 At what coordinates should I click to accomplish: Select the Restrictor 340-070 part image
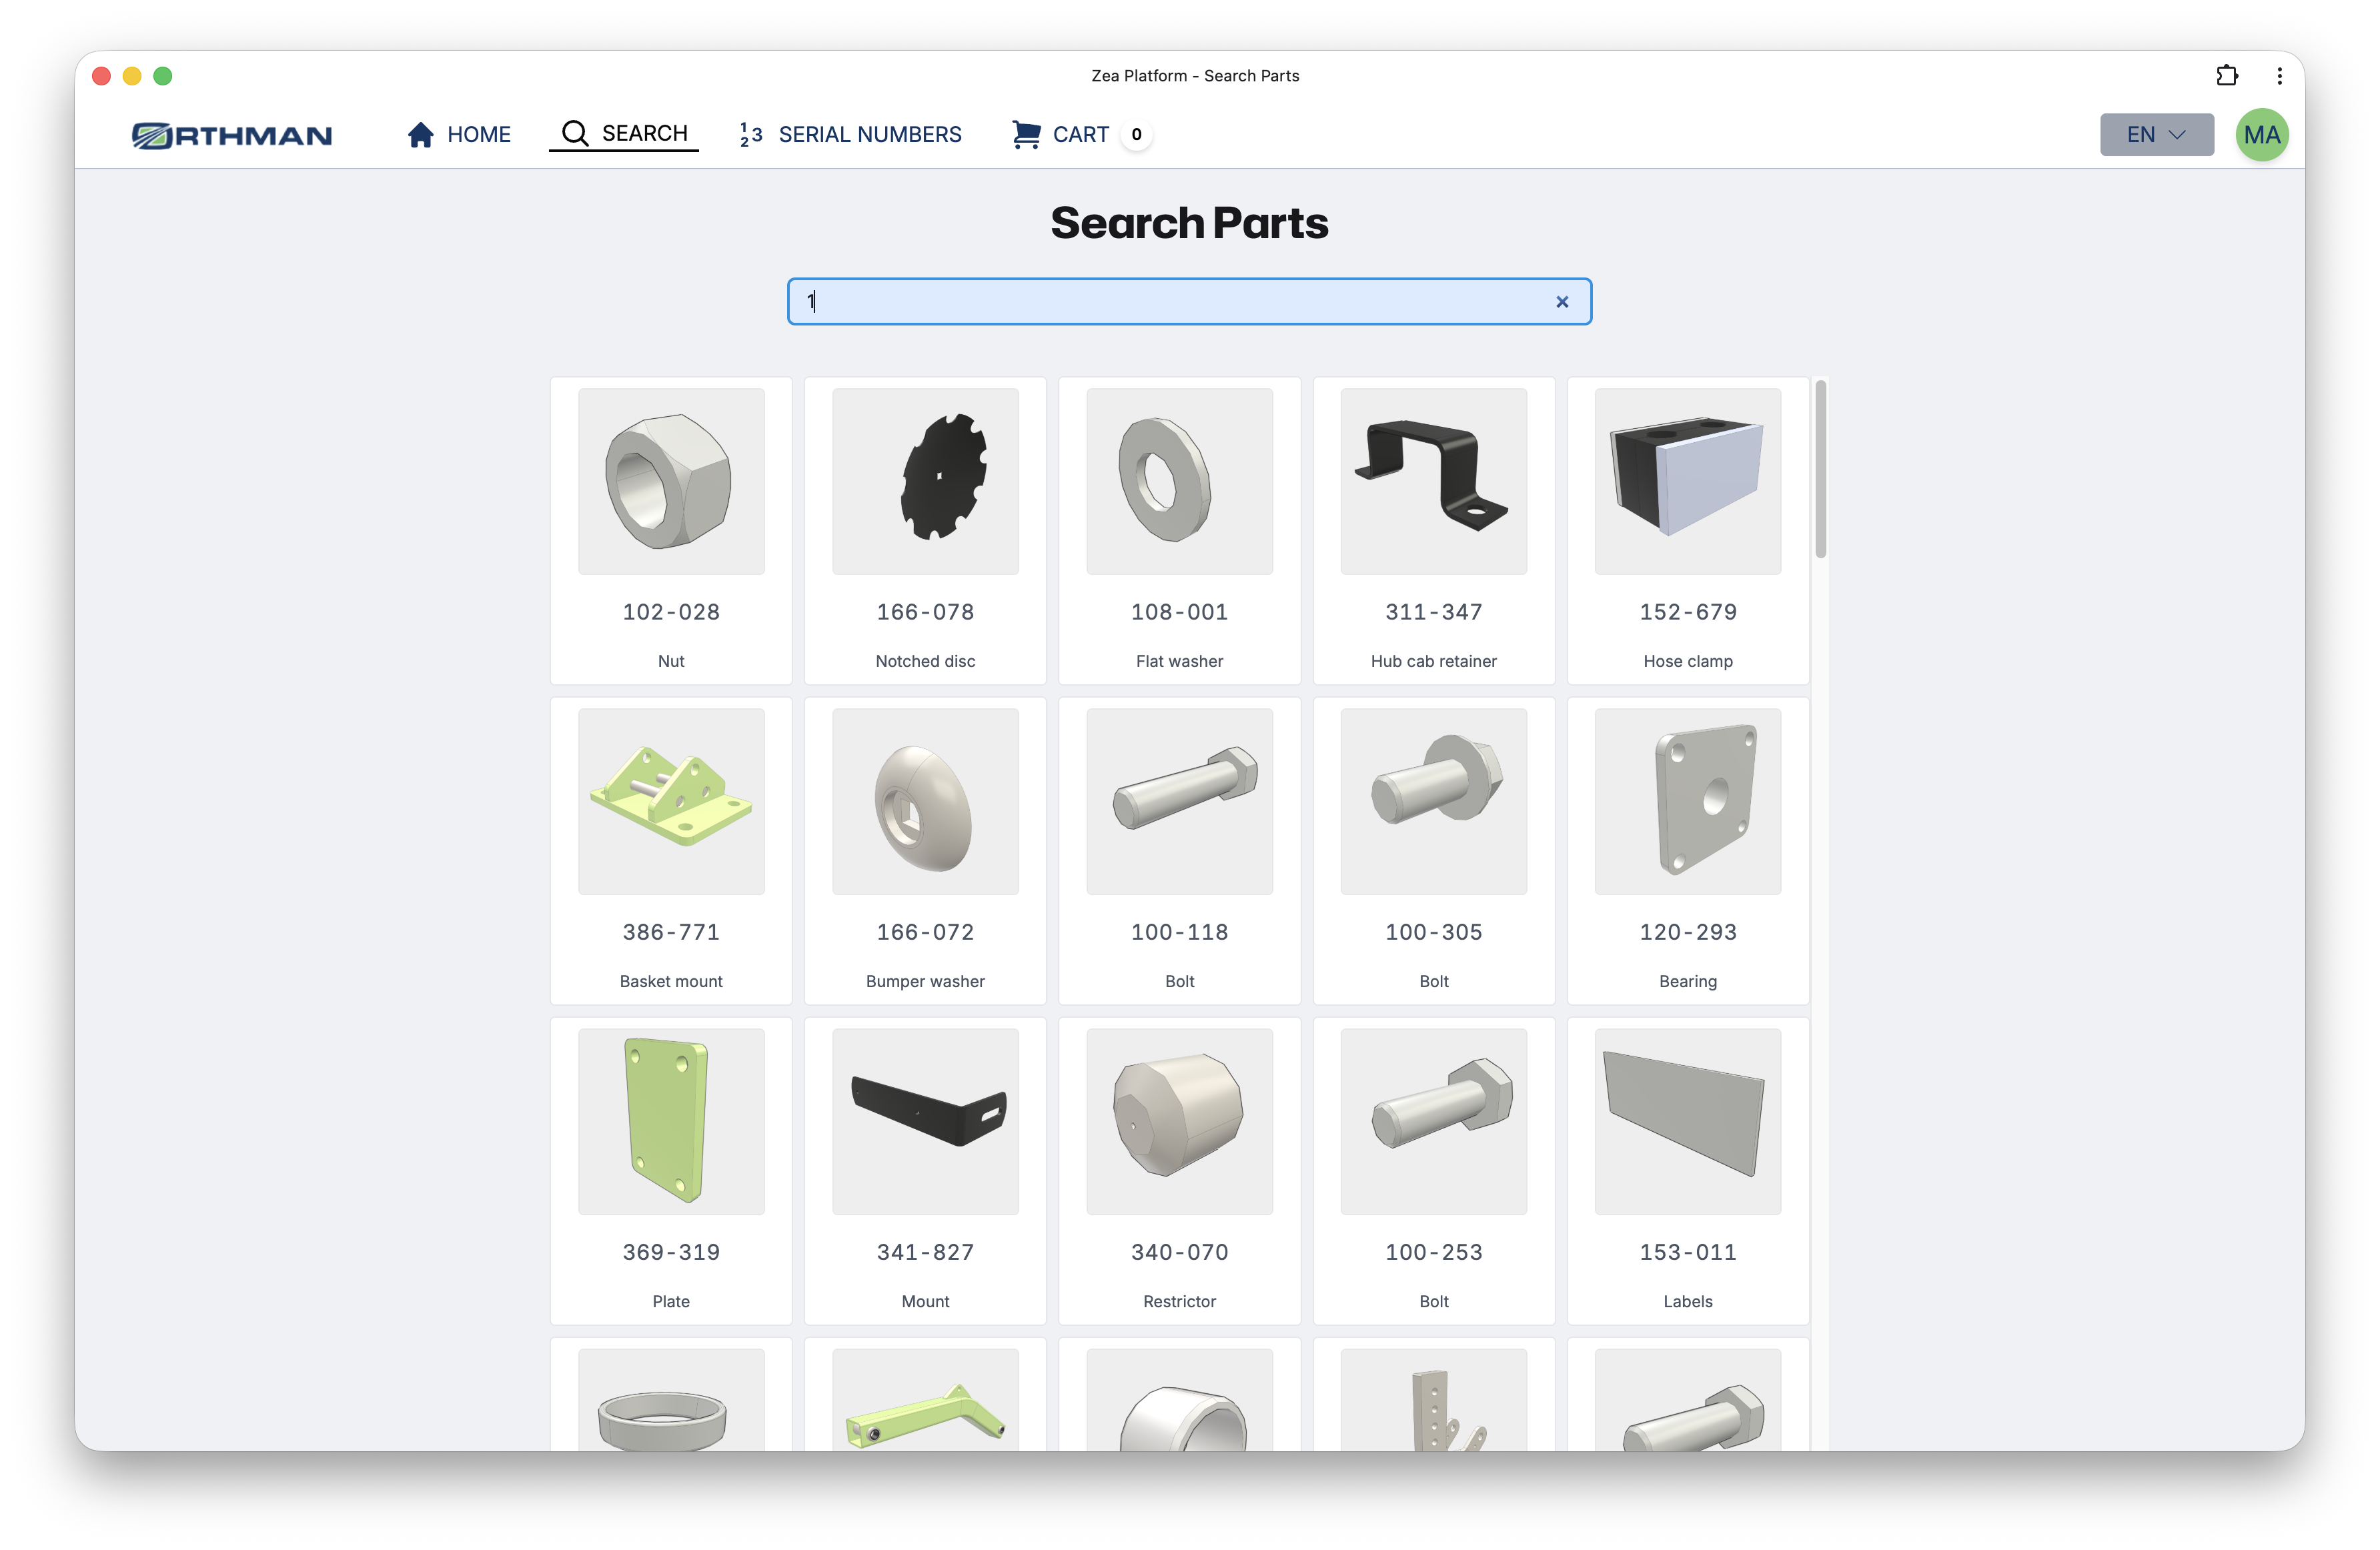point(1179,1121)
